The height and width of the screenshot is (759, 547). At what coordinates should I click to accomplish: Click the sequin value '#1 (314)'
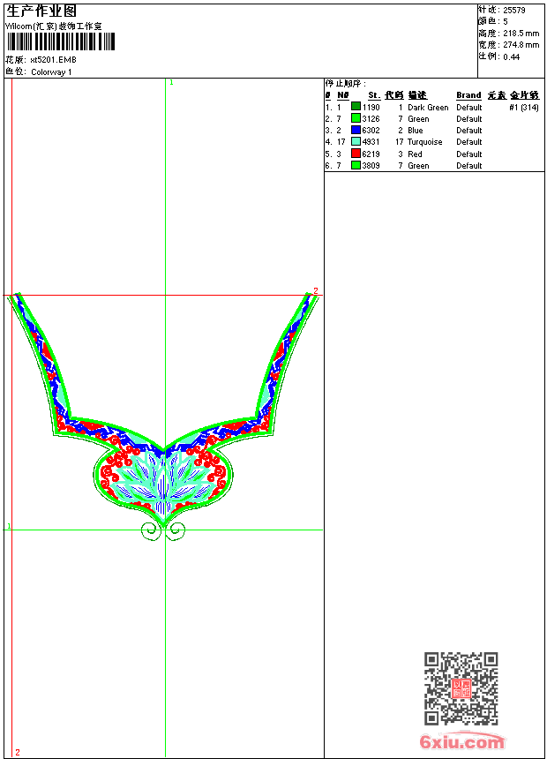[524, 108]
